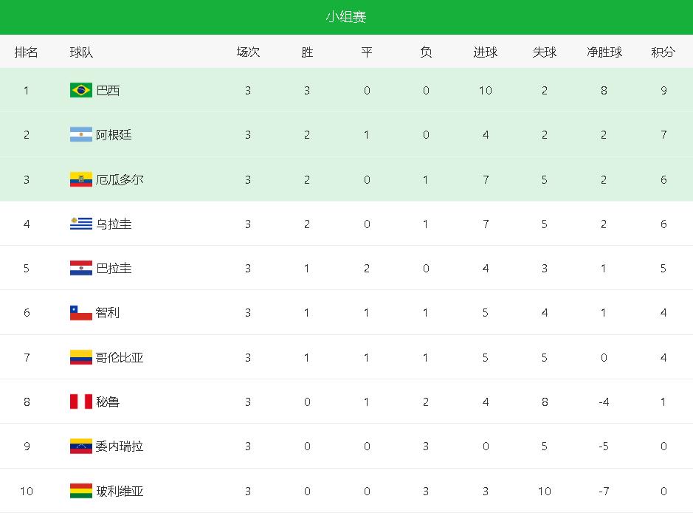Open the 委内瑞拉 team link
The image size is (693, 524).
(x=120, y=446)
